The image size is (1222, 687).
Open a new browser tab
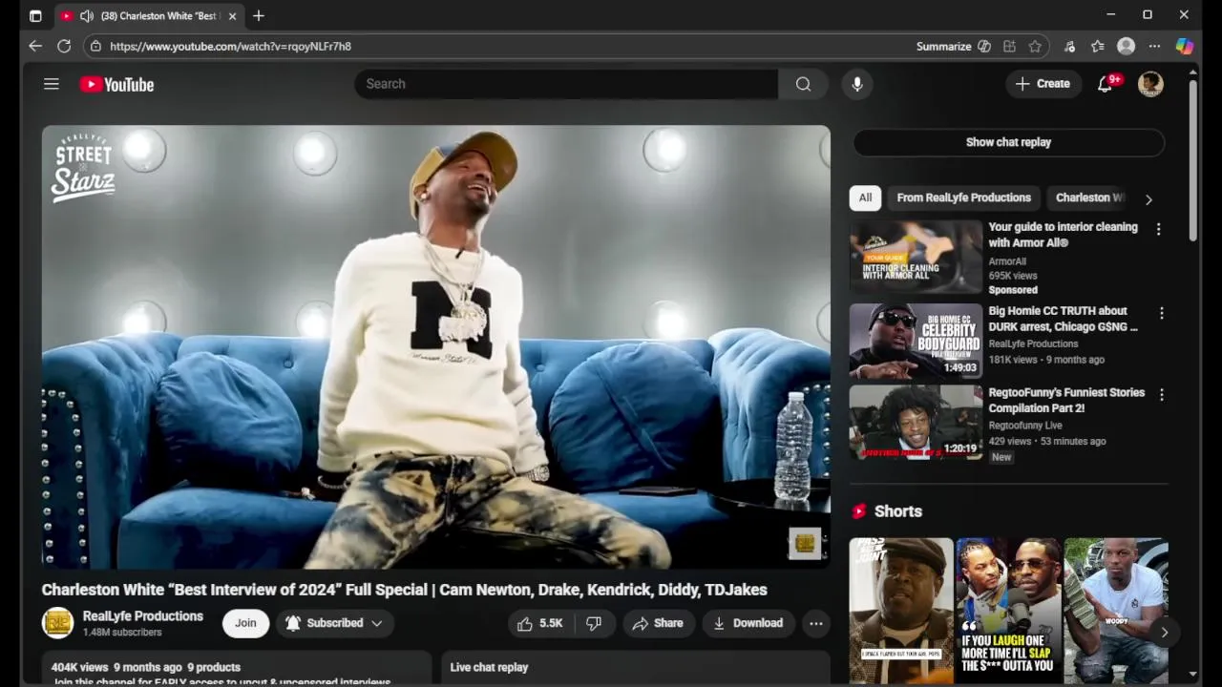(x=259, y=16)
